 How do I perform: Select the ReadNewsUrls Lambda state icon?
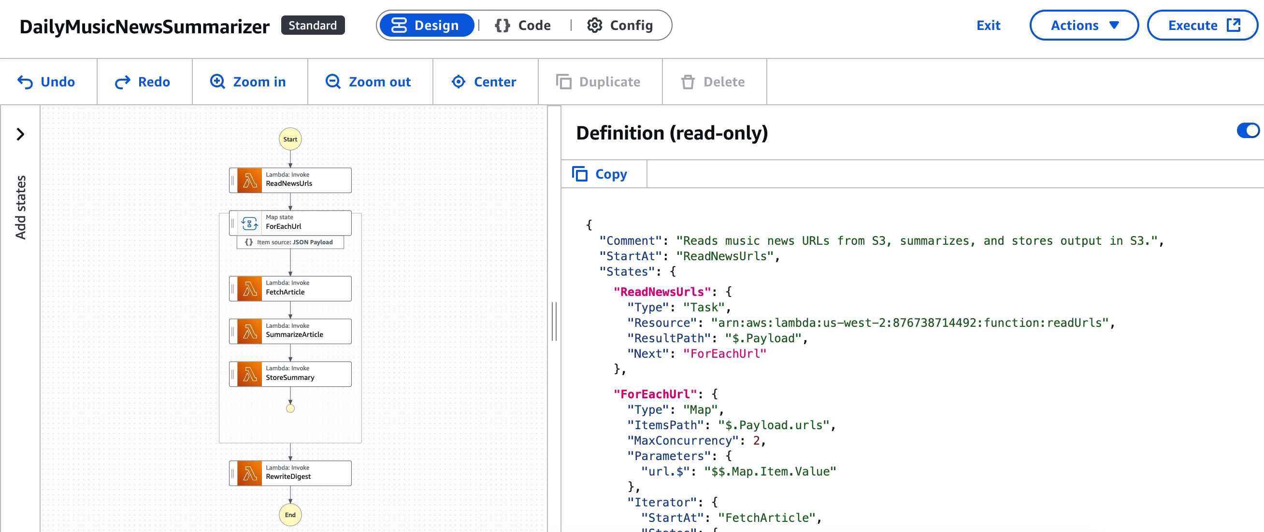250,181
